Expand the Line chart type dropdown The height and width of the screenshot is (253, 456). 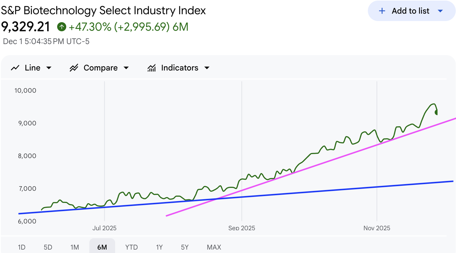tap(49, 68)
